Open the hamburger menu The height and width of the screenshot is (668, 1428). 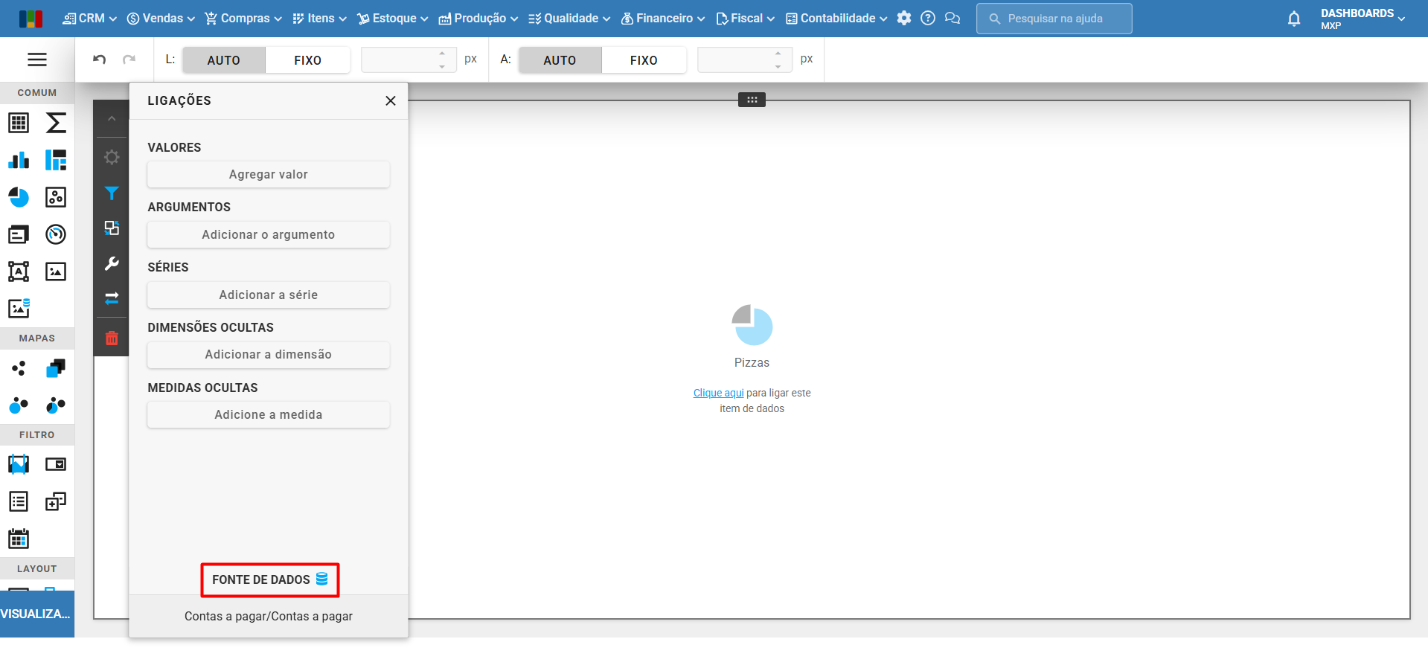(37, 60)
